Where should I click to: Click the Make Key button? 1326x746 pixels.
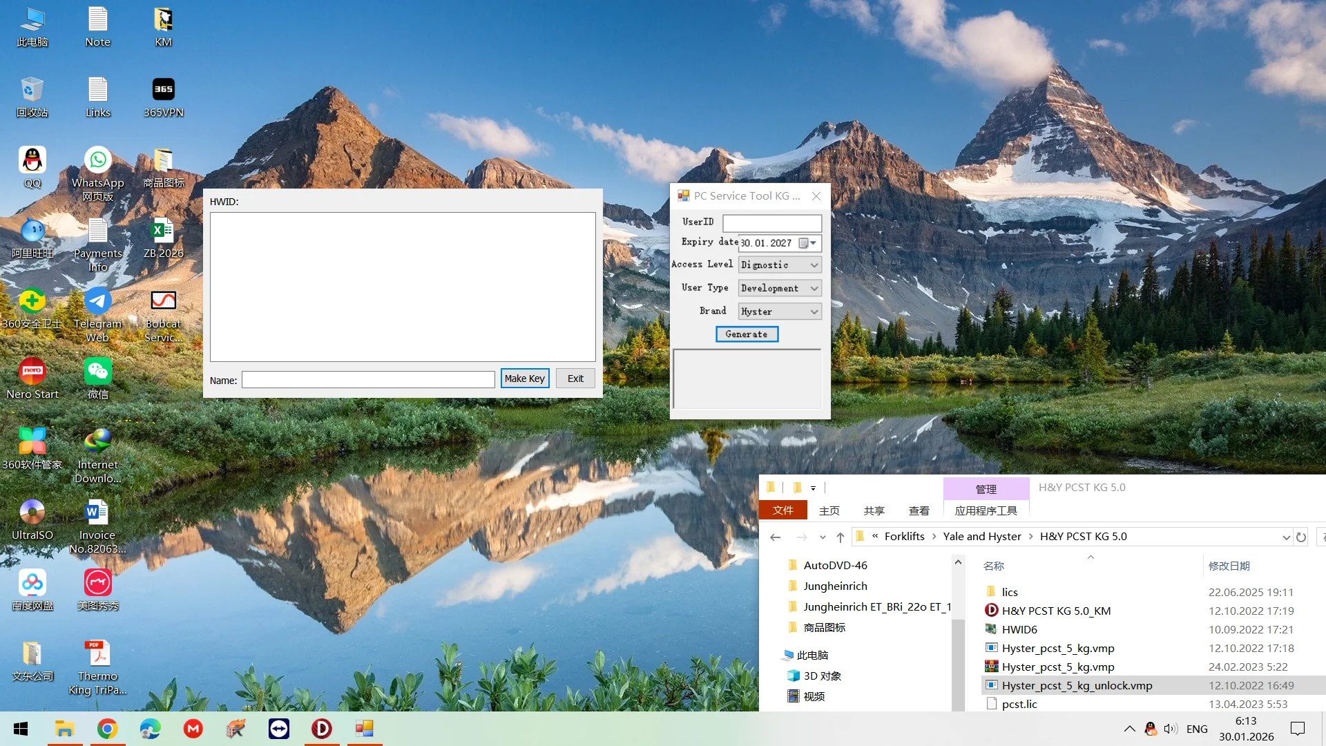[x=525, y=379]
